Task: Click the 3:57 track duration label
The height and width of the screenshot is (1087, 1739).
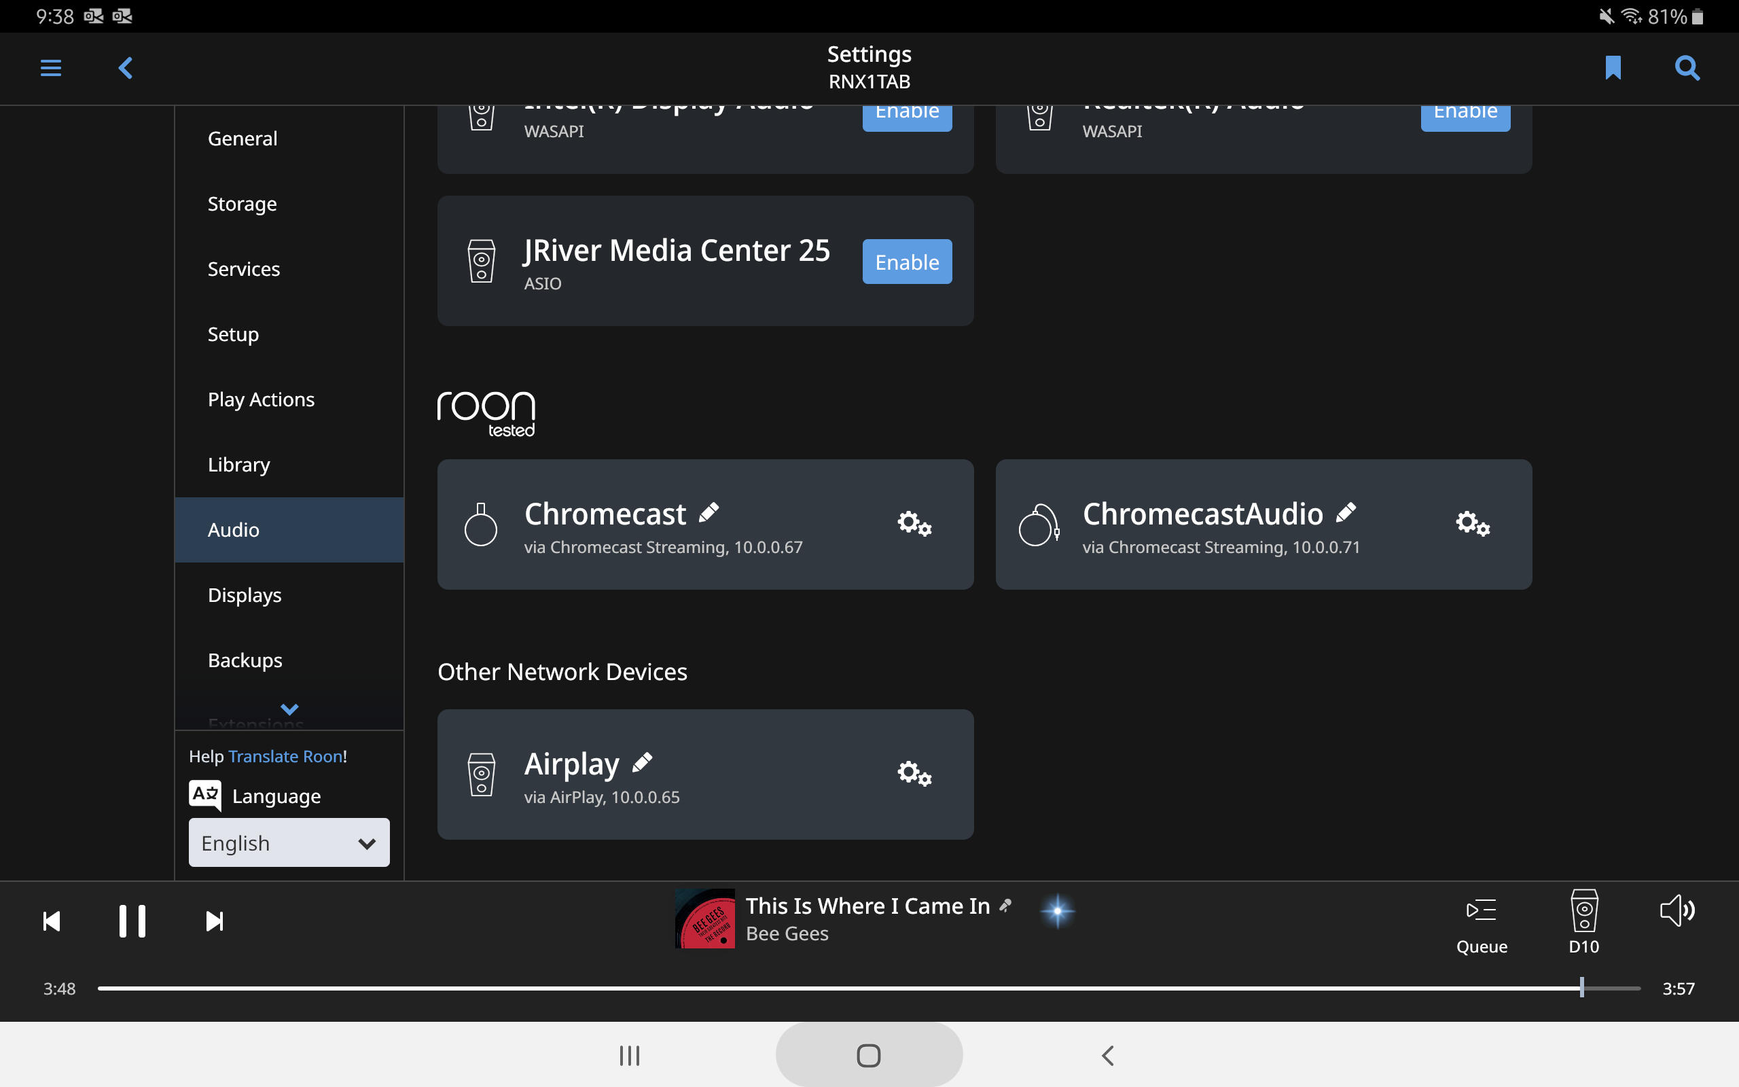Action: [x=1678, y=988]
